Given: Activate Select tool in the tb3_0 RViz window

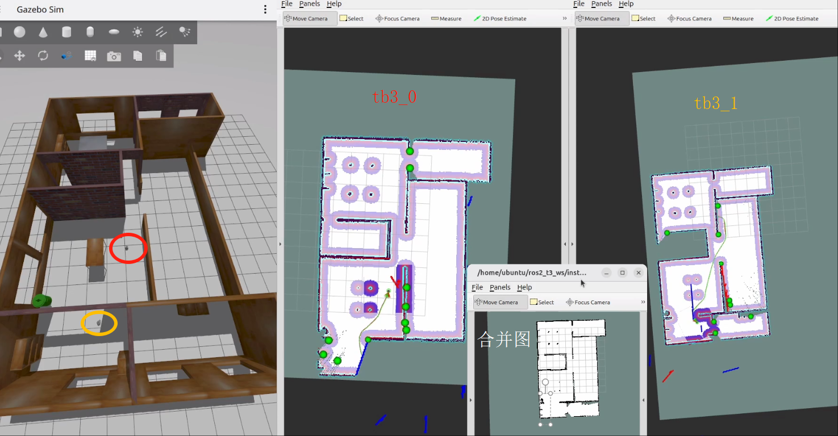Looking at the screenshot, I should click(352, 19).
